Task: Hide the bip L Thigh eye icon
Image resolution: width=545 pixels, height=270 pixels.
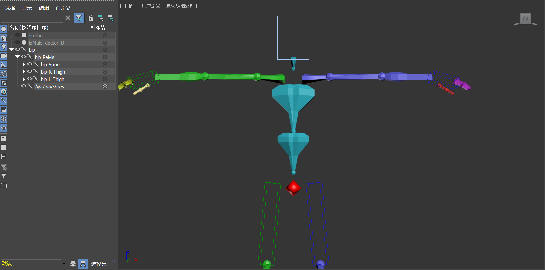Action: click(x=30, y=79)
